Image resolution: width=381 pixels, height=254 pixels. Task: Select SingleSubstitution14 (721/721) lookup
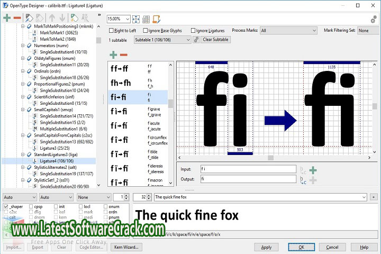point(66,116)
